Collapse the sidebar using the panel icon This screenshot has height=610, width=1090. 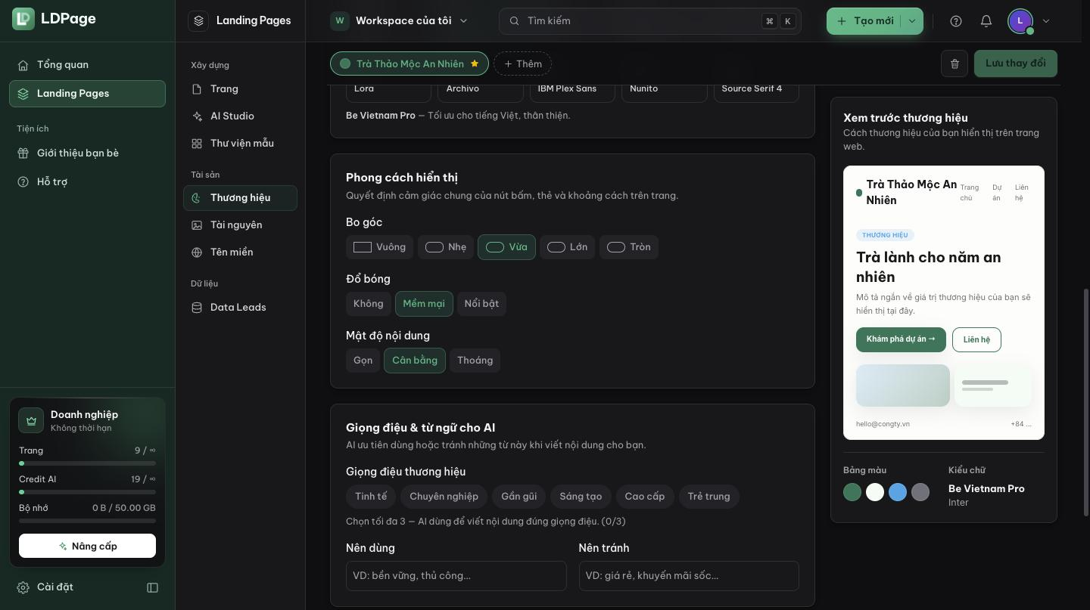point(152,587)
